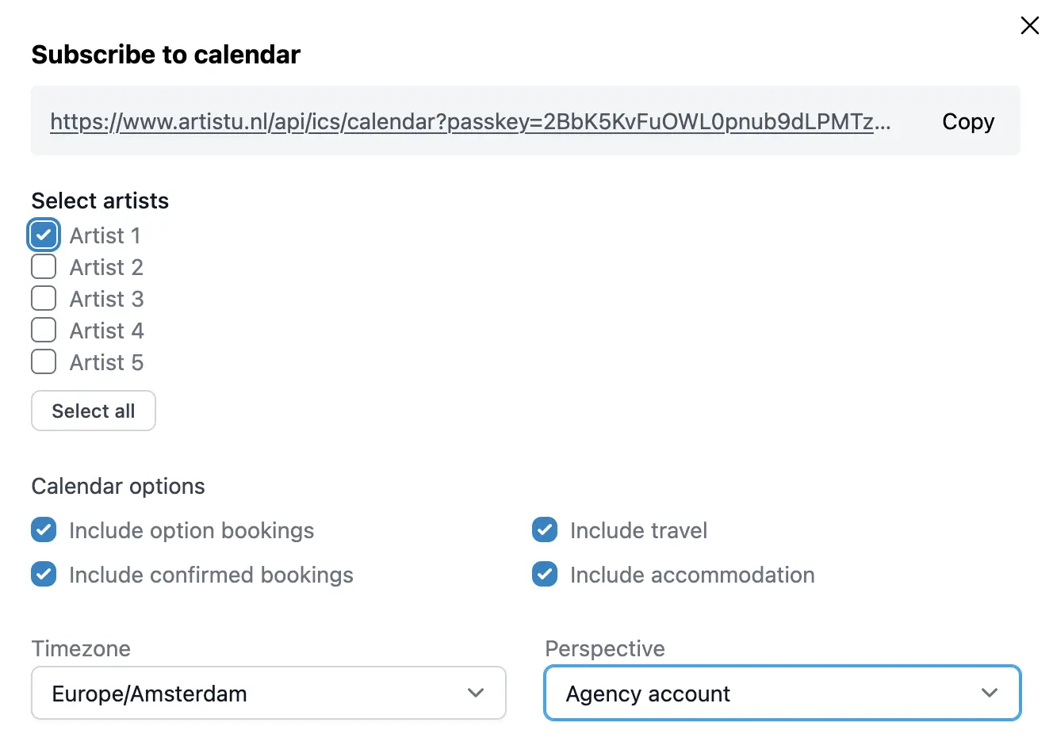Click the Timezone chevron arrow
Screen dimensions: 1053x753
(476, 693)
